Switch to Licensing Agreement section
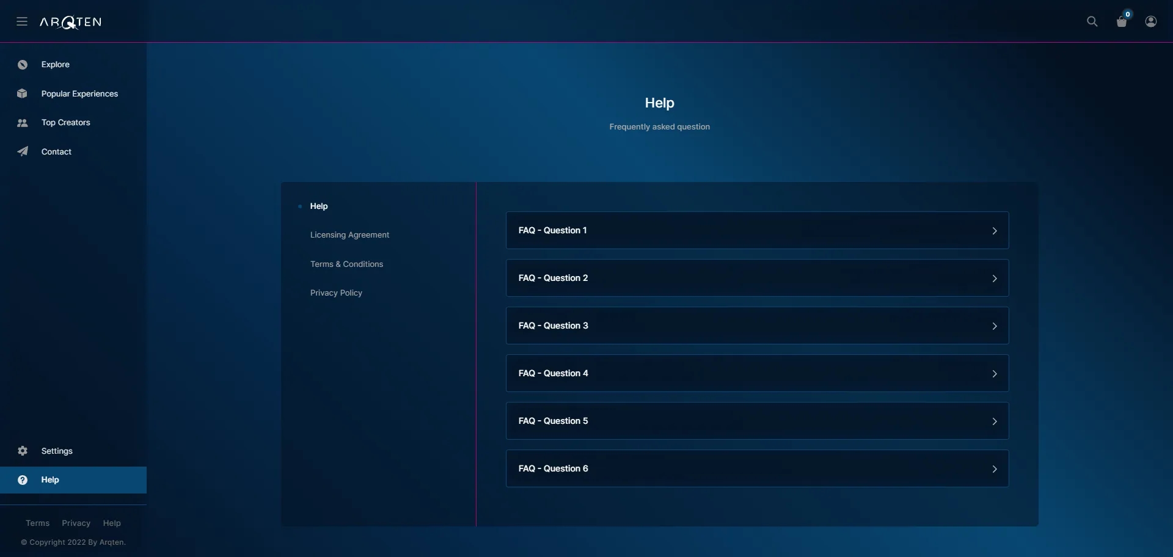Screen dimensions: 1173x557 coord(349,235)
